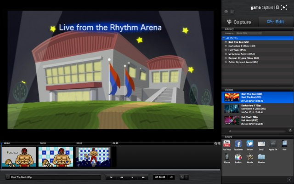This screenshot has width=294, height=184.
Task: Click the 01:30 mark on timeline ruler
Action: (115, 143)
